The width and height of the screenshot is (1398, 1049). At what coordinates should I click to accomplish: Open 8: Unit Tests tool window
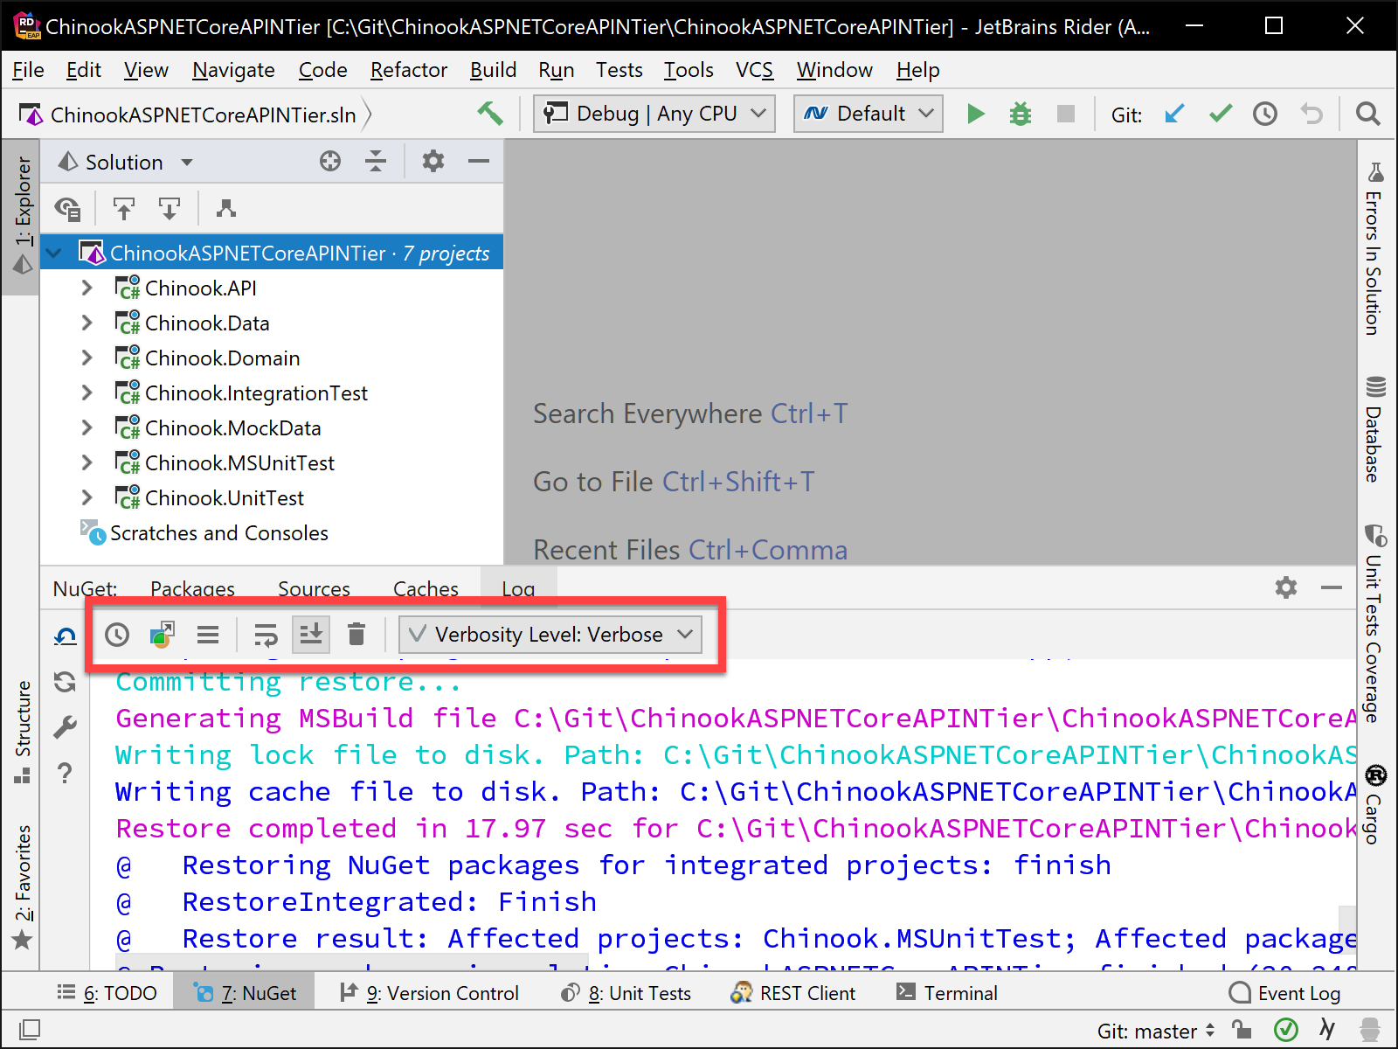pyautogui.click(x=626, y=993)
